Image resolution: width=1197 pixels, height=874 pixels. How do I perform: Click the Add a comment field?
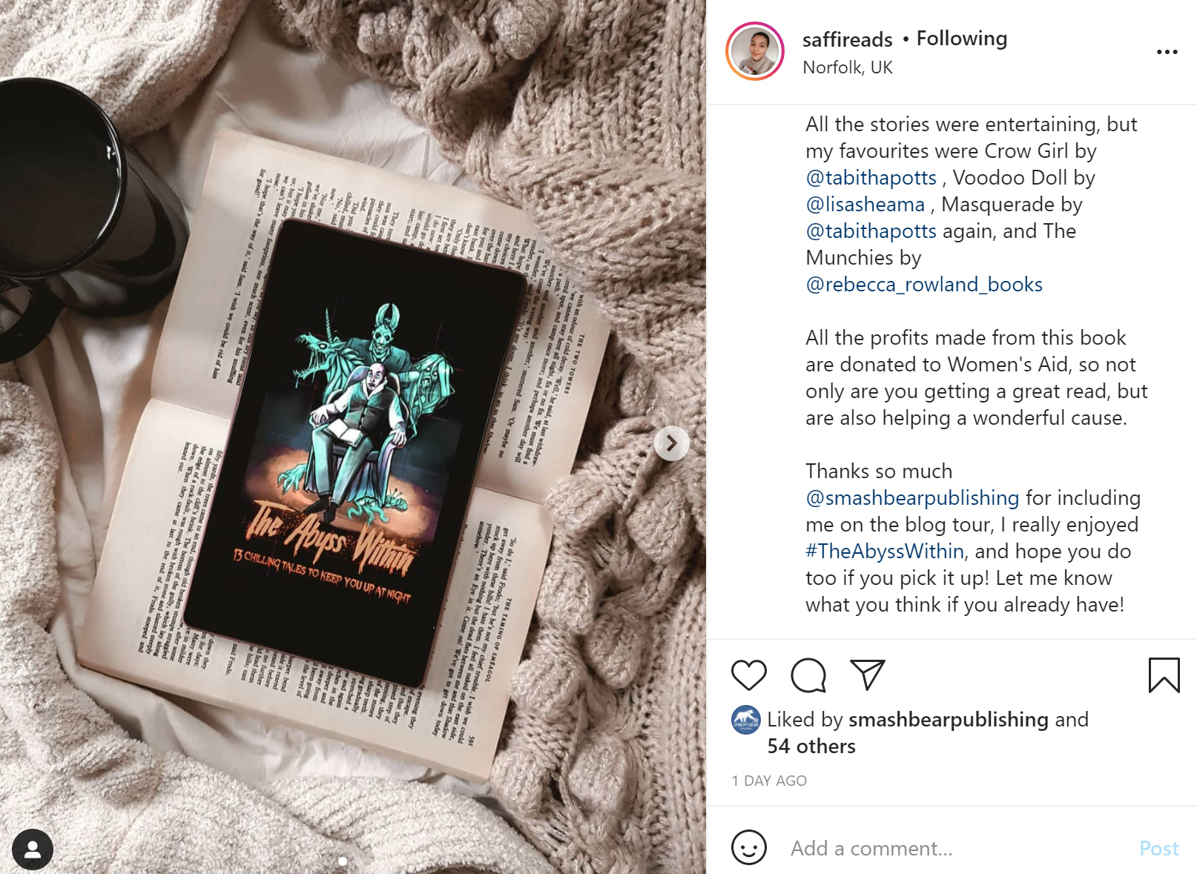(x=957, y=848)
